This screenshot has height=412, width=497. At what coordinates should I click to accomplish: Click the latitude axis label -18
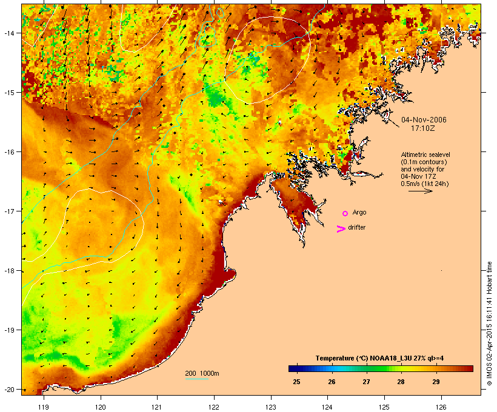point(9,271)
